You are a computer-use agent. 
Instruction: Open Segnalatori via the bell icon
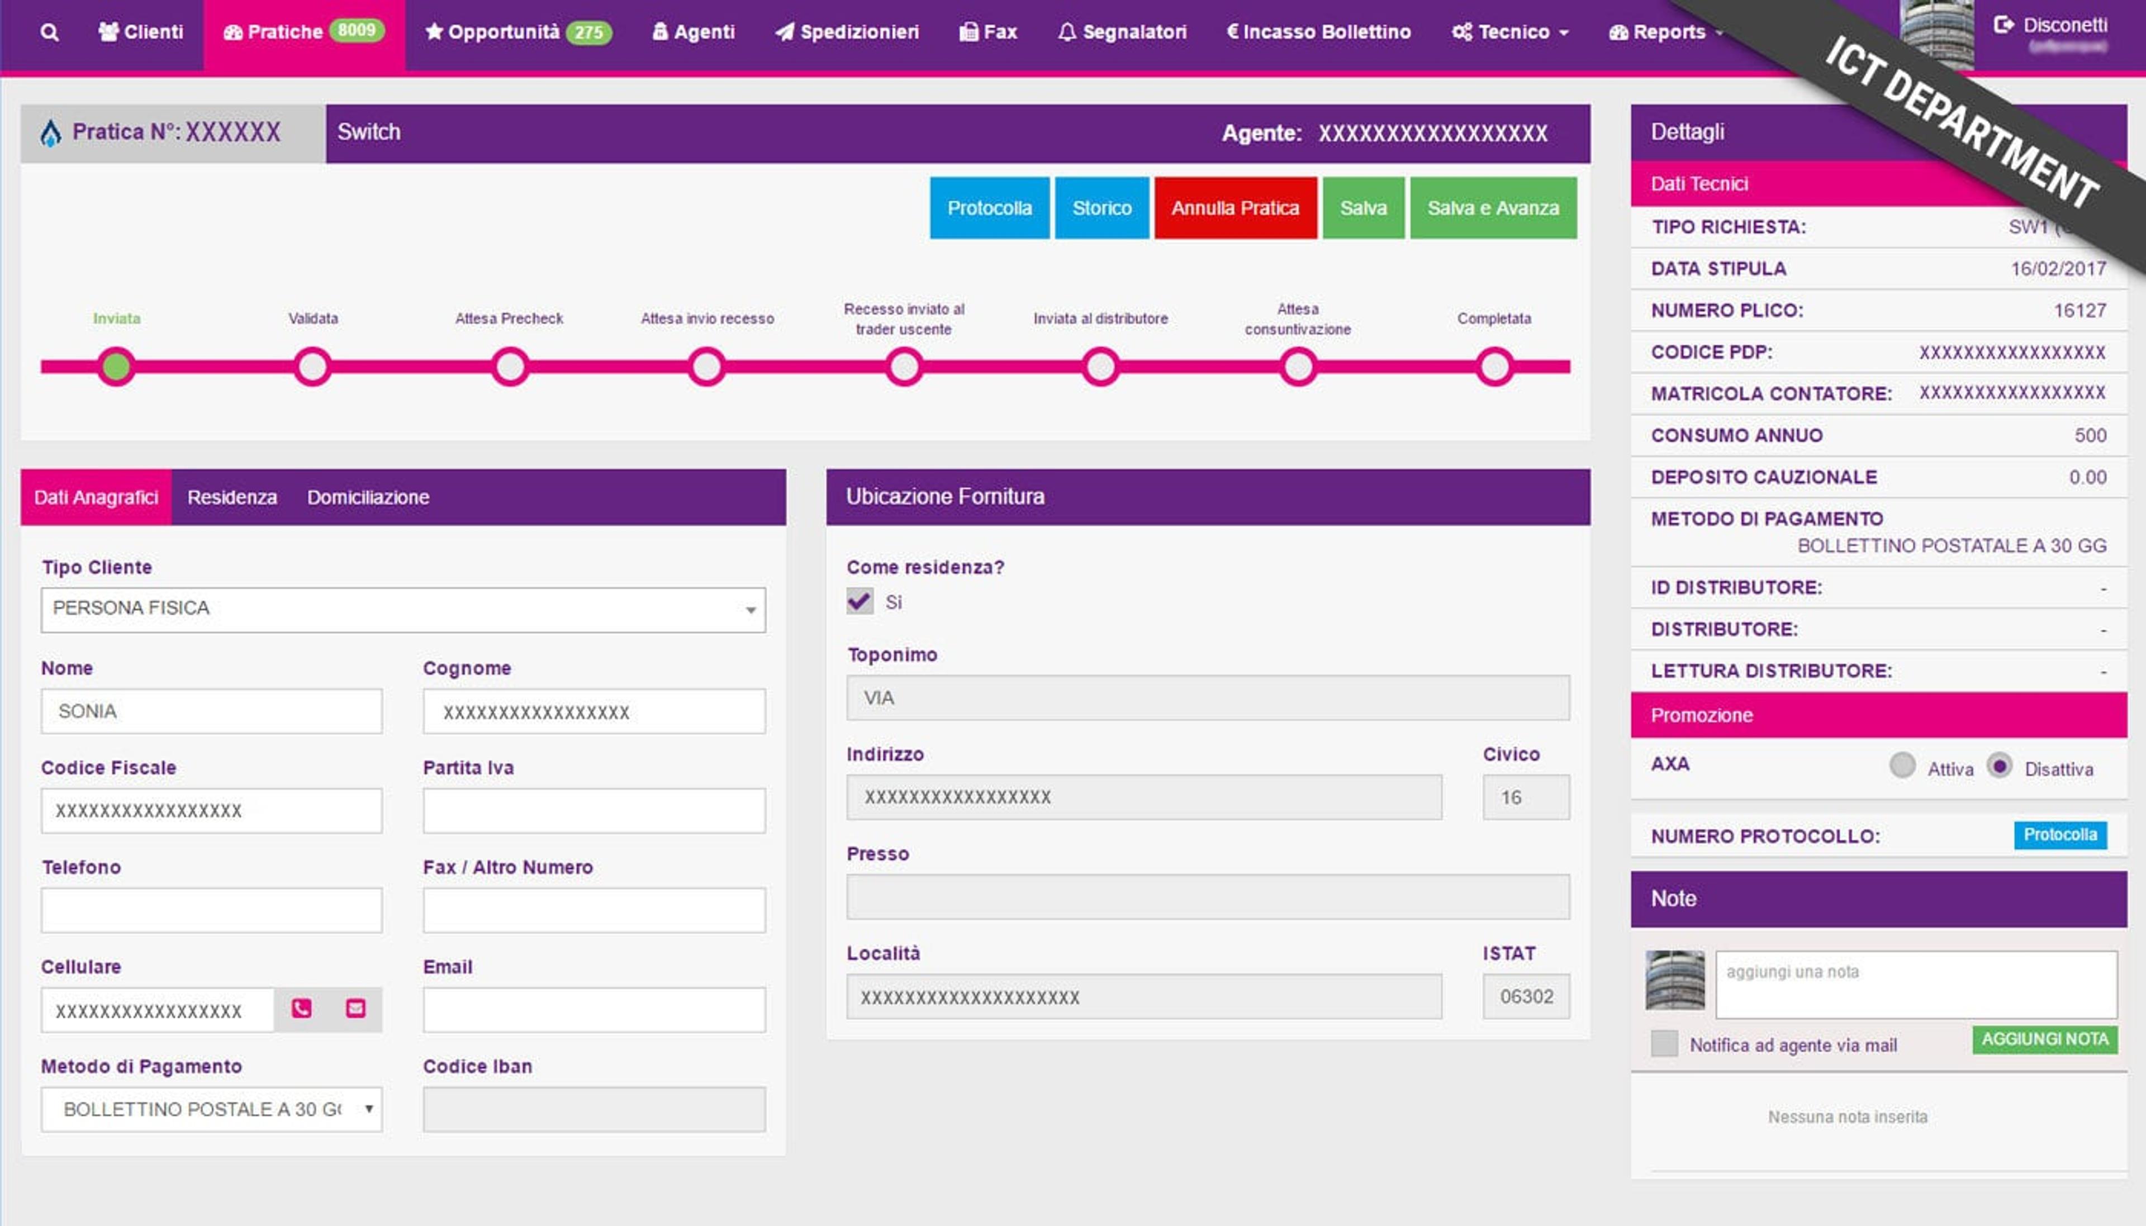coord(1067,32)
